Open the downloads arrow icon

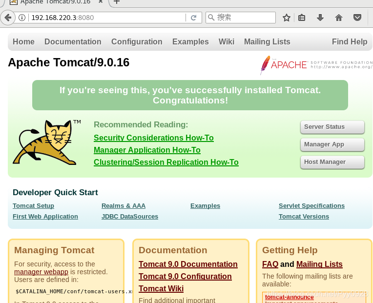(x=320, y=18)
